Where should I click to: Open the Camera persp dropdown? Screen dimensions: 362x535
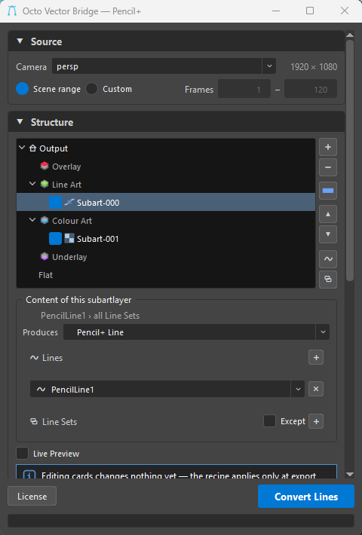click(164, 66)
